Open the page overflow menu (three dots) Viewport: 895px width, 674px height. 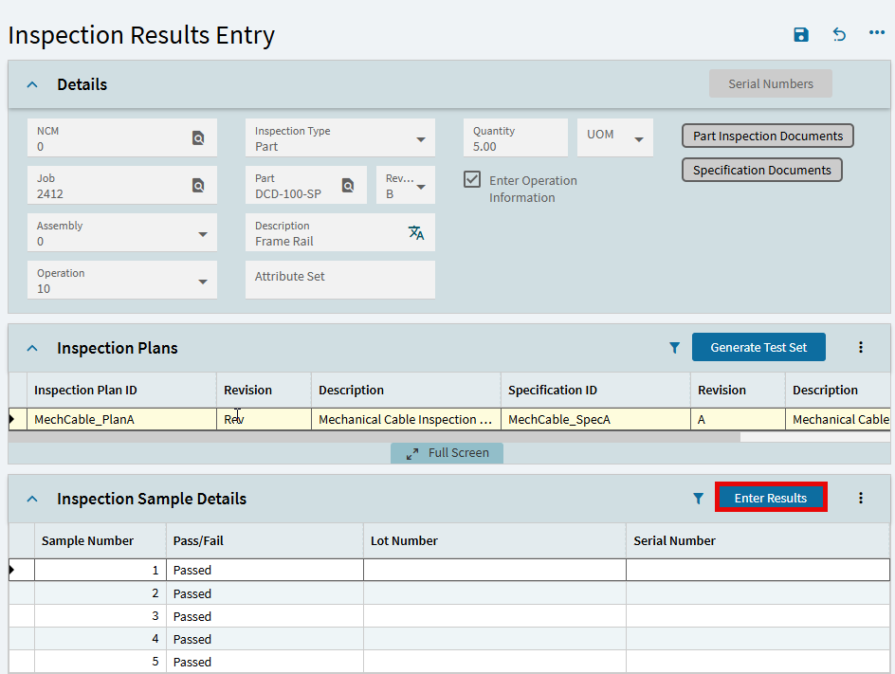[x=877, y=34]
